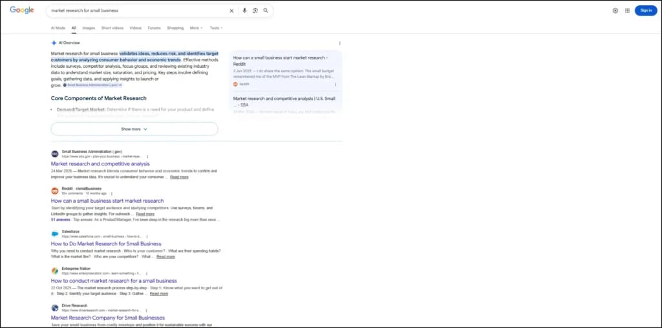Open the Google apps grid icon
This screenshot has width=662, height=328.
click(627, 10)
